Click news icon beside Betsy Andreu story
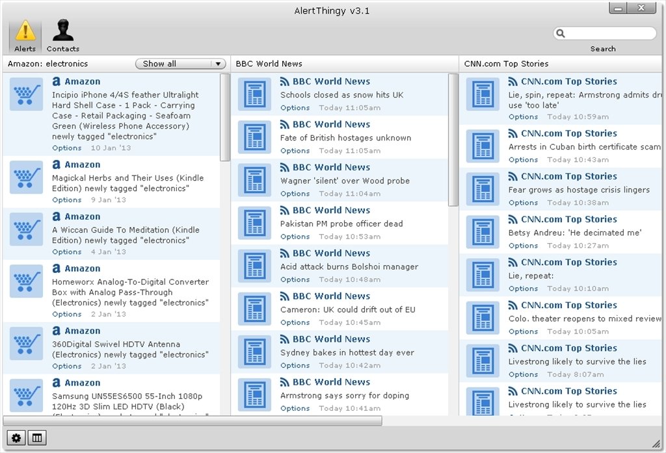Viewport: 666px width, 453px height. [483, 231]
